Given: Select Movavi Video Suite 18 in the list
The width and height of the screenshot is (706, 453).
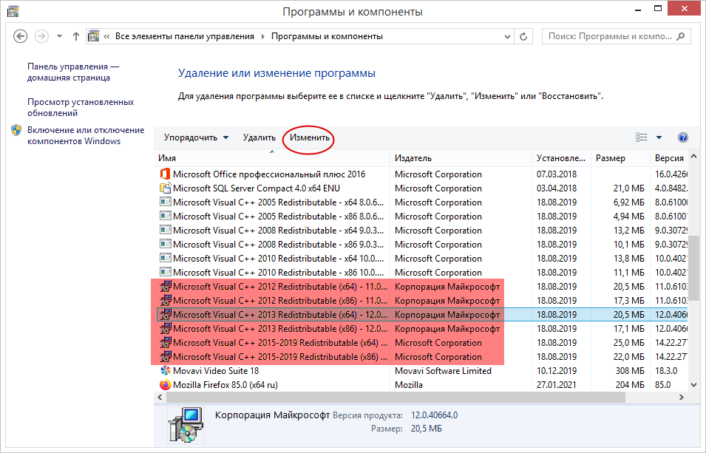Looking at the screenshot, I should [421, 370].
